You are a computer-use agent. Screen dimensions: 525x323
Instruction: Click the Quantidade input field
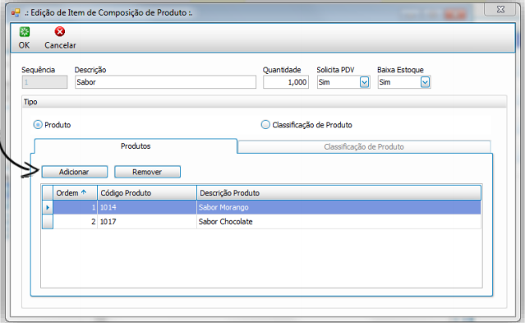(x=286, y=82)
